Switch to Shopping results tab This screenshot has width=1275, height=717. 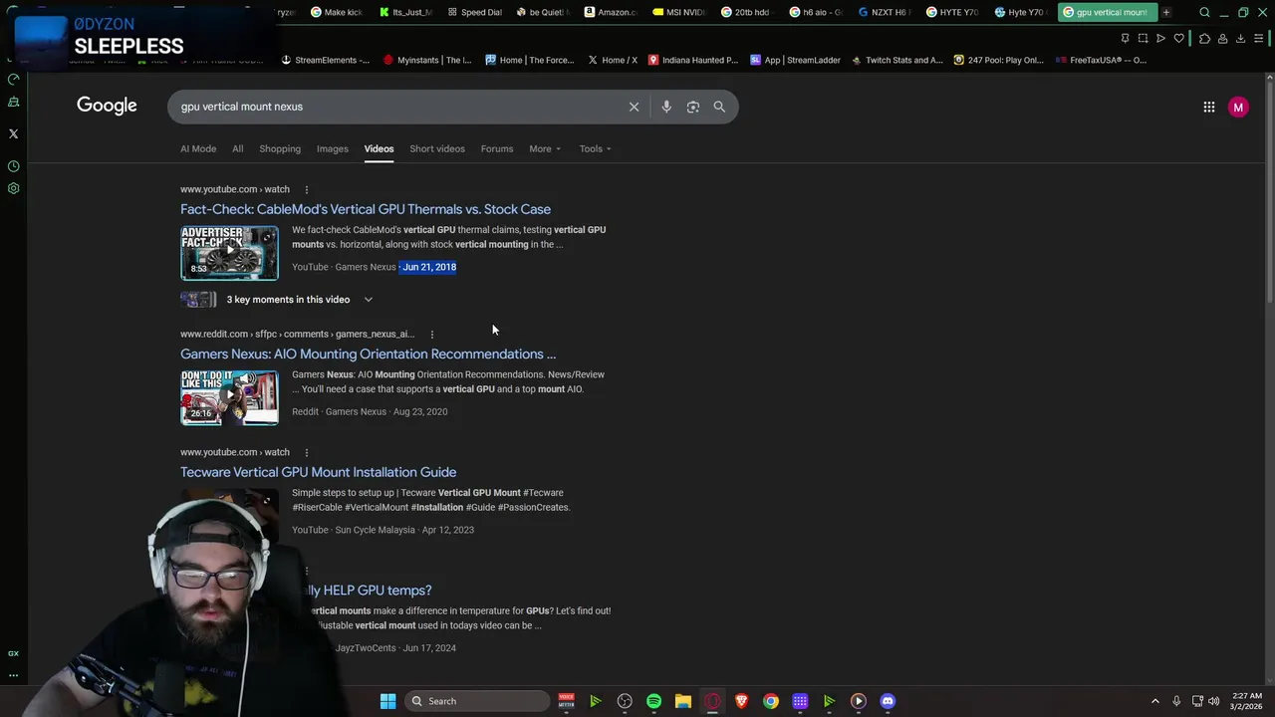point(280,148)
